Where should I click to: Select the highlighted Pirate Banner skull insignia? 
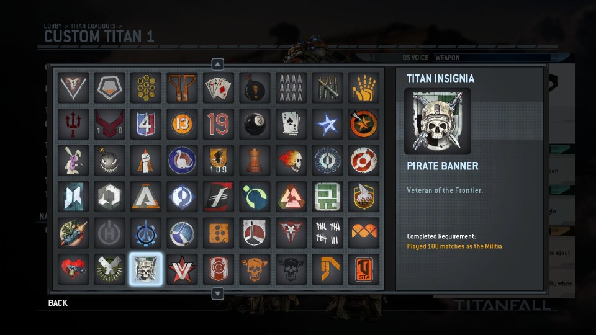click(145, 269)
